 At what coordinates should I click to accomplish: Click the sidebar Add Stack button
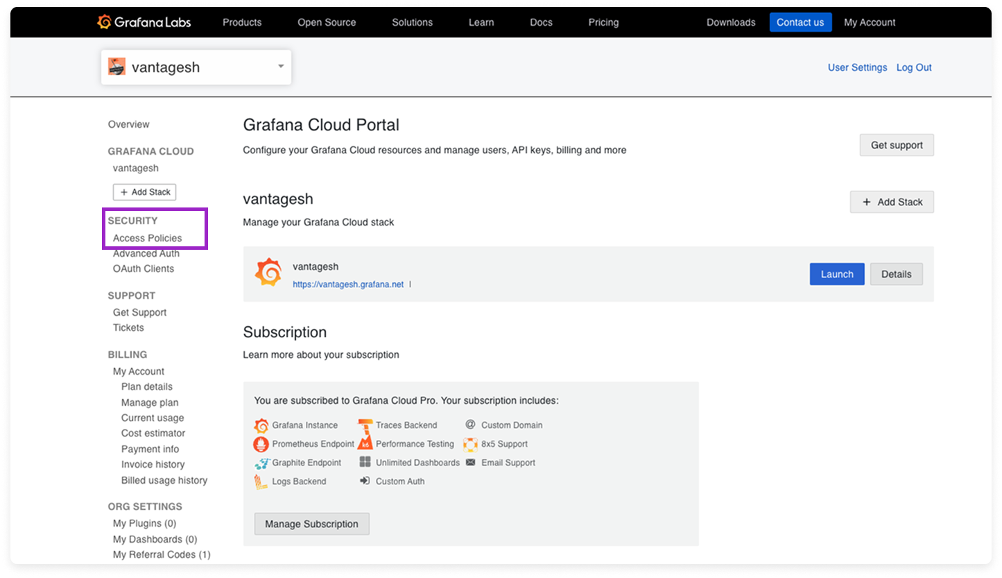tap(145, 192)
